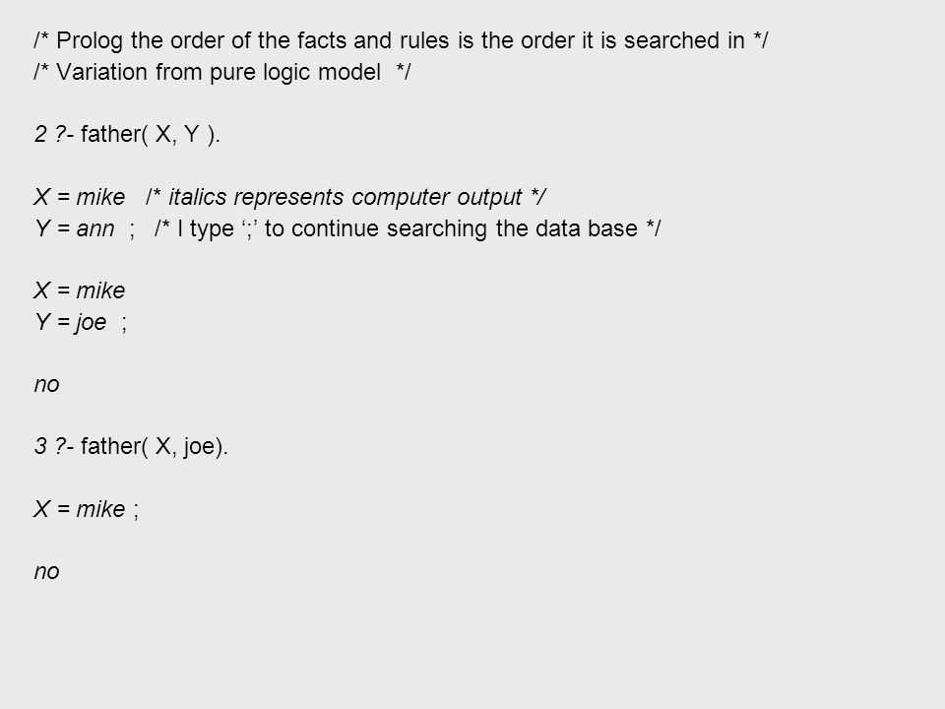Click the 'italics represents computer output' comment
The width and height of the screenshot is (945, 709).
click(346, 197)
